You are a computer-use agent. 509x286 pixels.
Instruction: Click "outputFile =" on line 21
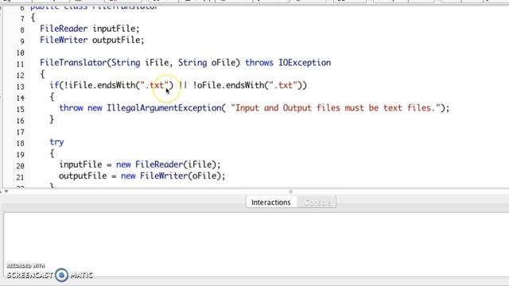pos(87,176)
